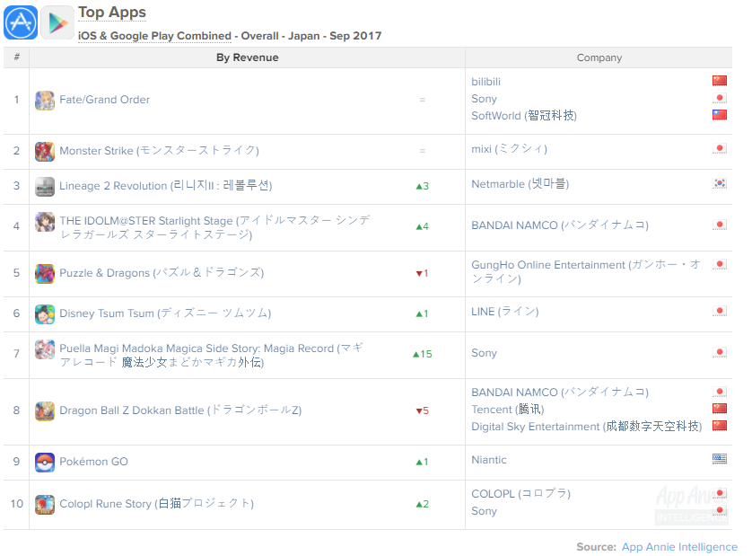The width and height of the screenshot is (752, 556).
Task: Click the Google Play store icon
Action: click(57, 22)
